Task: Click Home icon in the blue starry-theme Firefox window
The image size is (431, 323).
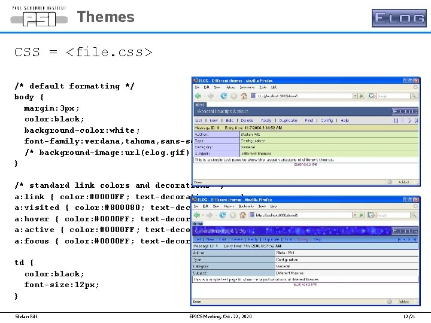Action: point(242,215)
